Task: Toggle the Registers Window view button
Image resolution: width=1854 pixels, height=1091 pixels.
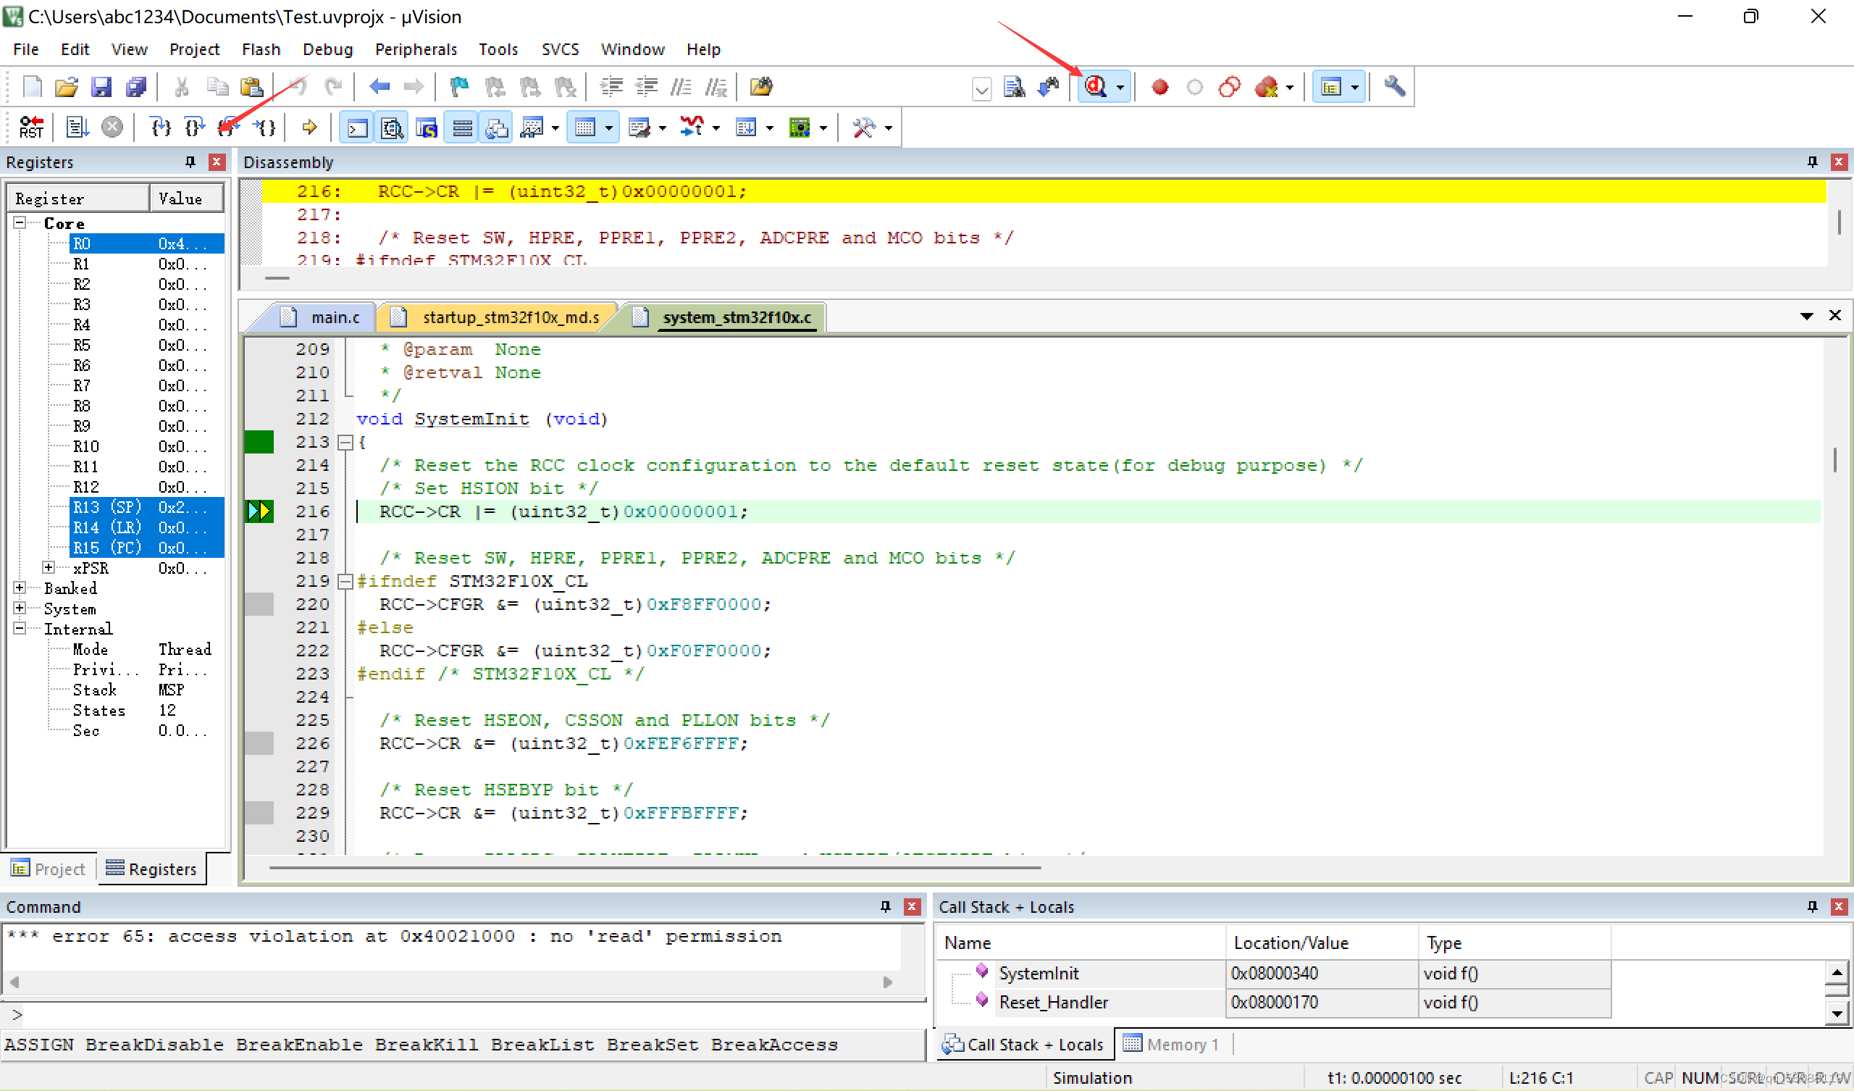Action: tap(462, 128)
